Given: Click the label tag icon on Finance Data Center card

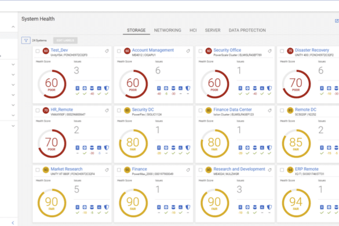Looking at the screenshot, I should tap(269, 111).
